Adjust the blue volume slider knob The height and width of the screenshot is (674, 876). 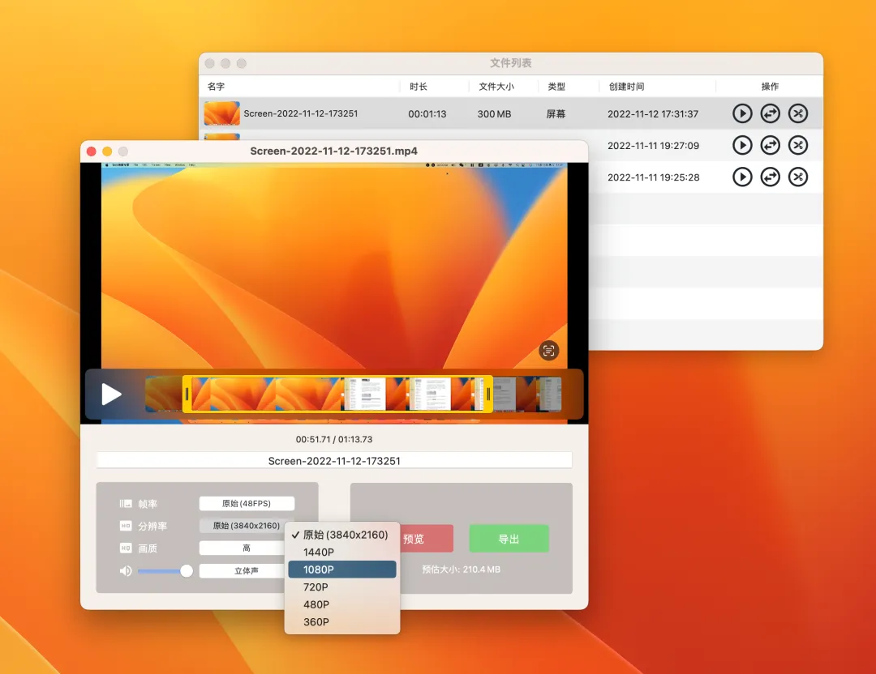coord(187,571)
